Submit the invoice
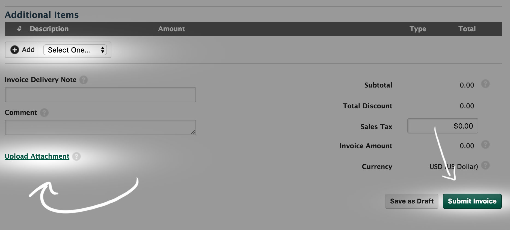Viewport: 510px width, 230px height. click(x=472, y=201)
